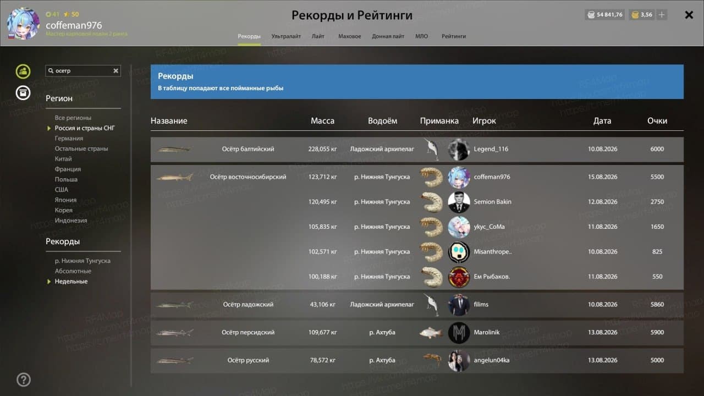The height and width of the screenshot is (396, 704).
Task: Click coffeman976 profile avatar in header
Action: point(23,25)
